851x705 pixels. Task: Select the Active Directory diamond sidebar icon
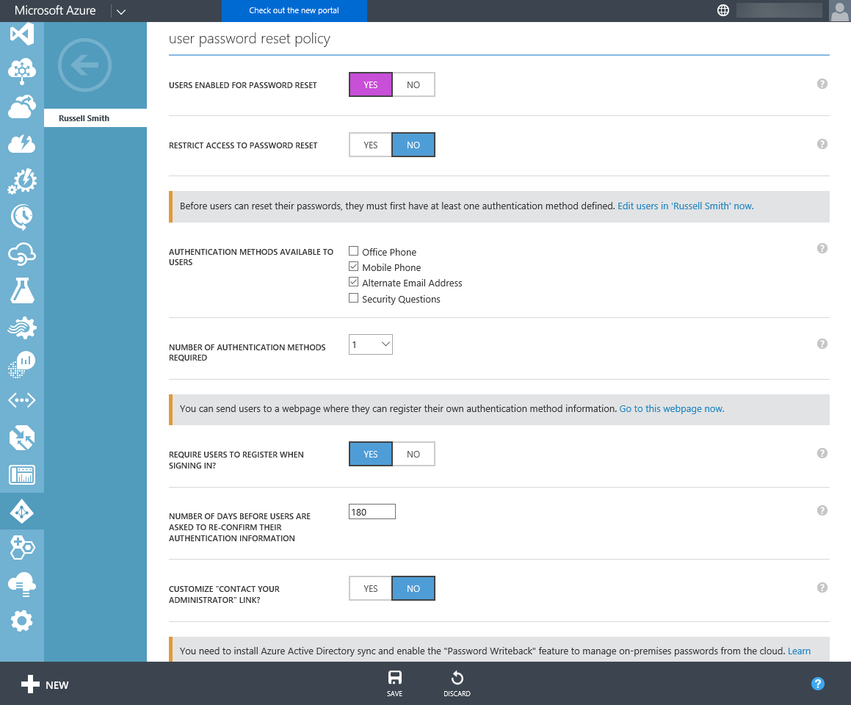(22, 511)
